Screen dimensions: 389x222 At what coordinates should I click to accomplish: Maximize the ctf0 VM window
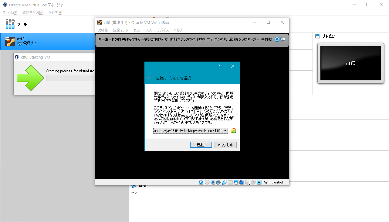[x=268, y=22]
